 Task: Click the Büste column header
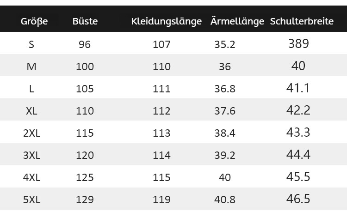pyautogui.click(x=85, y=21)
